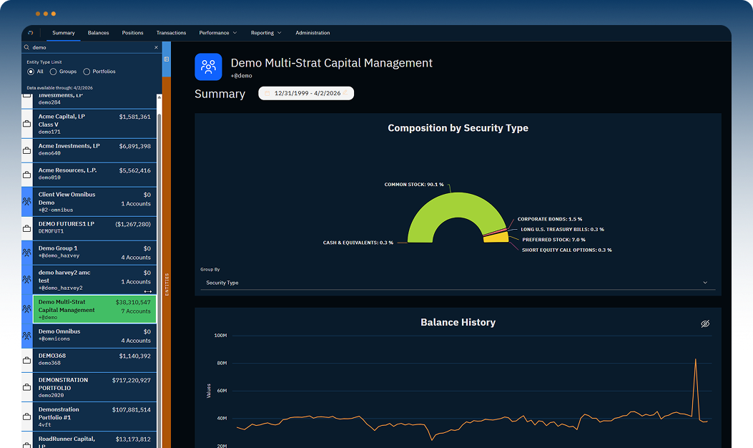Open the Positions tab
Viewport: 753px width, 448px height.
[x=132, y=33]
